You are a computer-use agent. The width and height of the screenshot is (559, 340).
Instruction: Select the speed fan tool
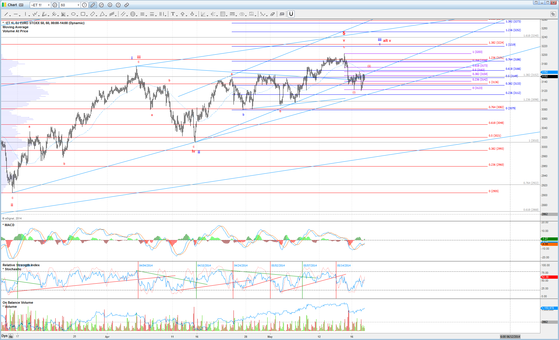[x=204, y=14]
